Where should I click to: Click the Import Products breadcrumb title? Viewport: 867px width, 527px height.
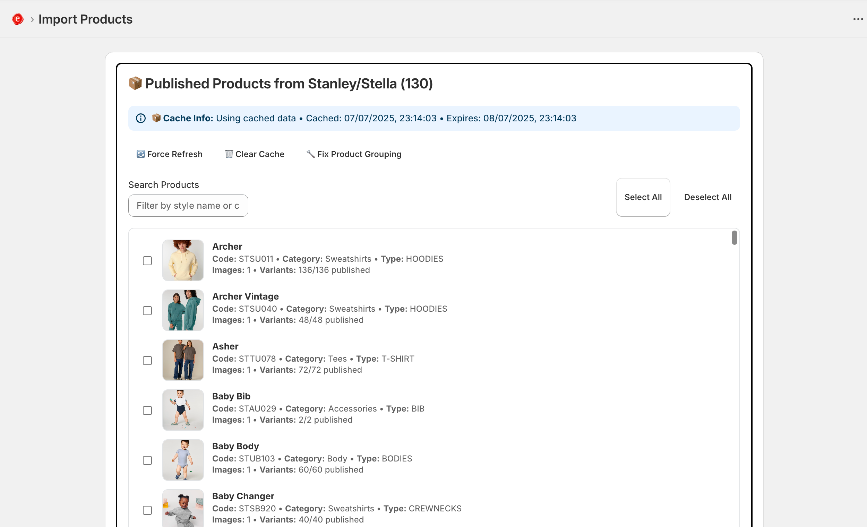(x=86, y=19)
